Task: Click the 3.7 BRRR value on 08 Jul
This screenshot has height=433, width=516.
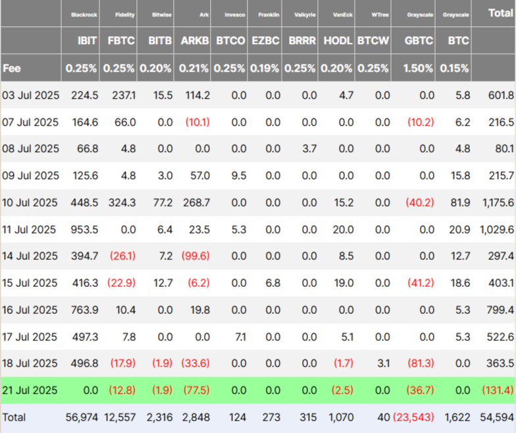Action: click(309, 149)
